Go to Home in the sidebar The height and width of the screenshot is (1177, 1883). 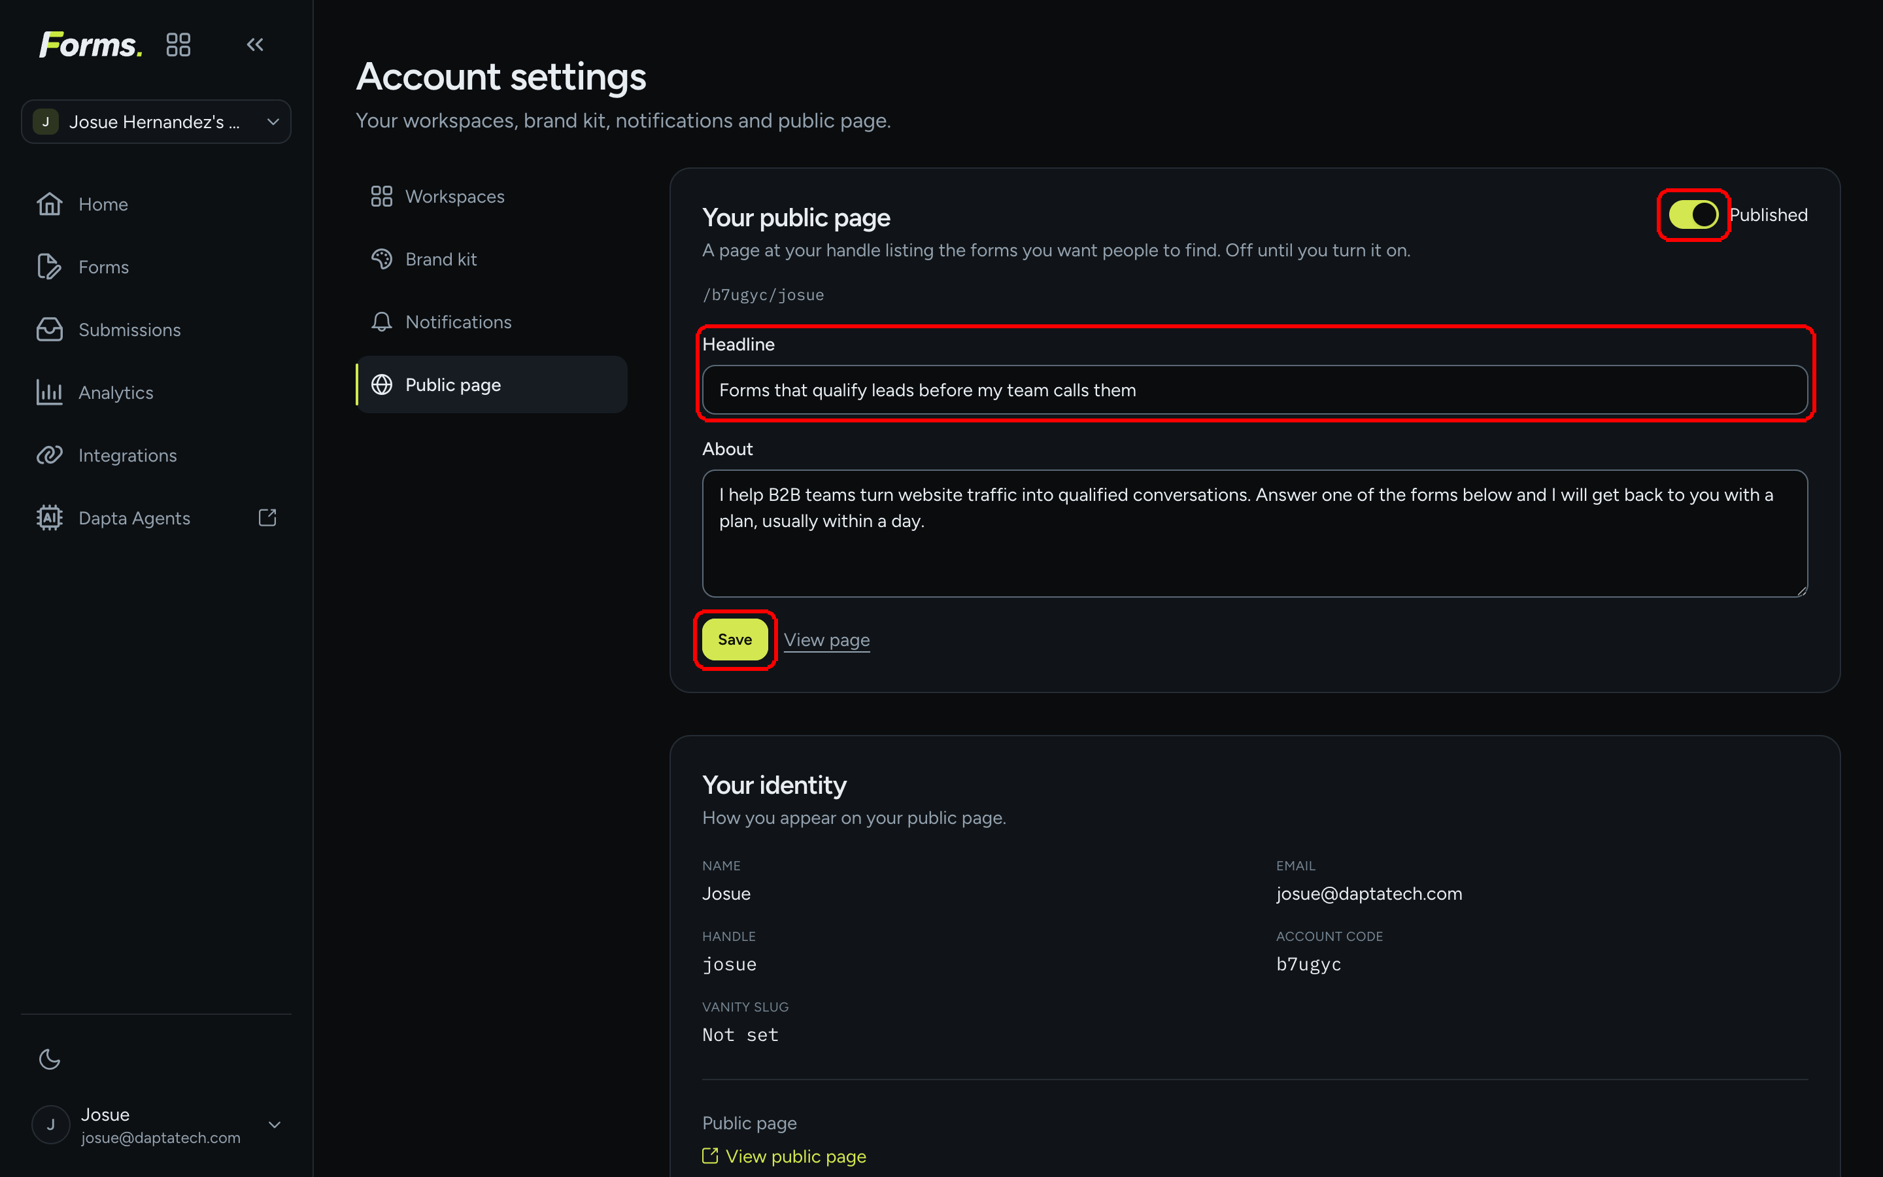tap(156, 204)
